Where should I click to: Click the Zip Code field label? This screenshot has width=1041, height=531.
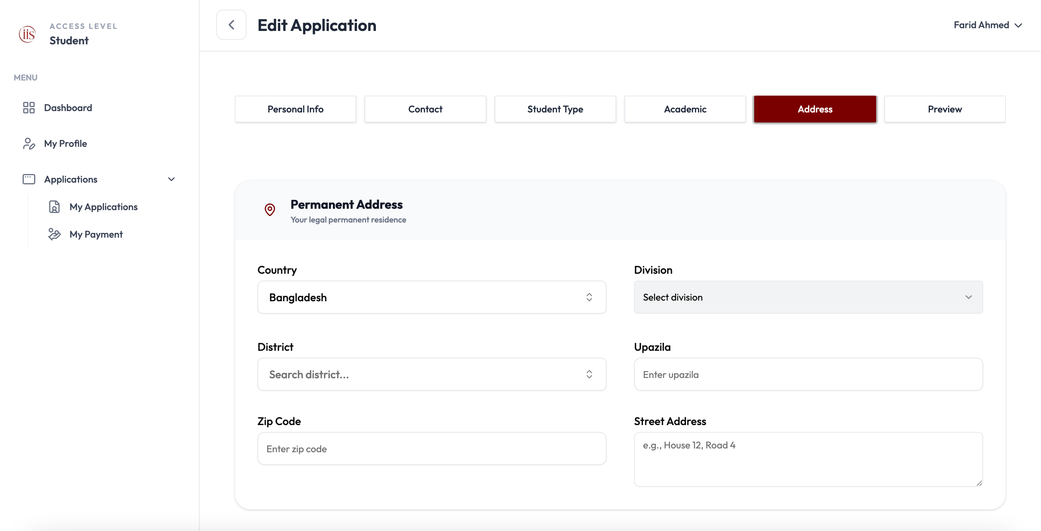pos(279,421)
